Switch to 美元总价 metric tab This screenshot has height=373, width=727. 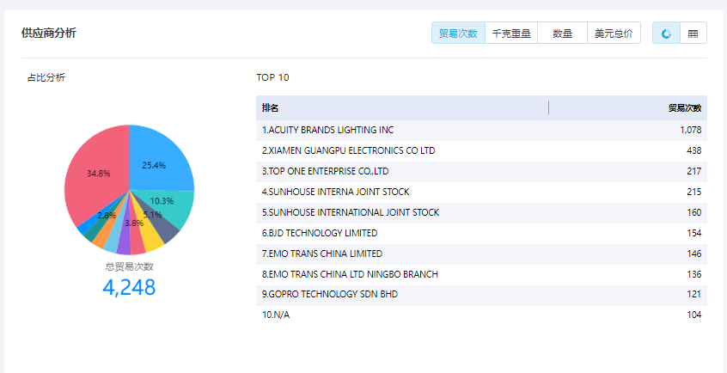pyautogui.click(x=614, y=33)
